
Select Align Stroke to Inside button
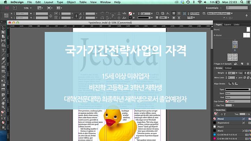[x=233, y=84]
